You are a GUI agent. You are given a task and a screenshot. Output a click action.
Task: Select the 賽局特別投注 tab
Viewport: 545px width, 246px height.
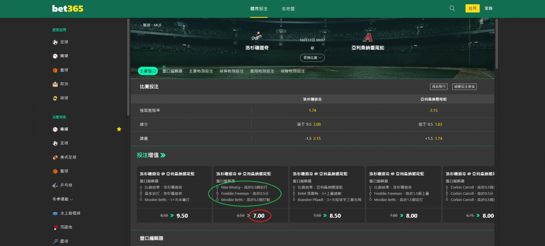tap(262, 71)
